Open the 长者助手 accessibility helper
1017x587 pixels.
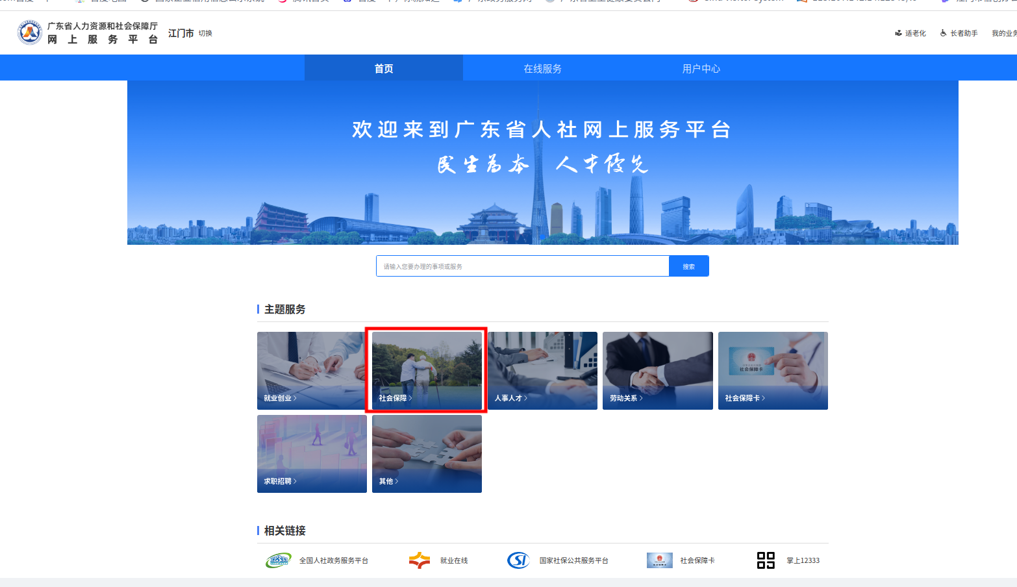pyautogui.click(x=959, y=33)
